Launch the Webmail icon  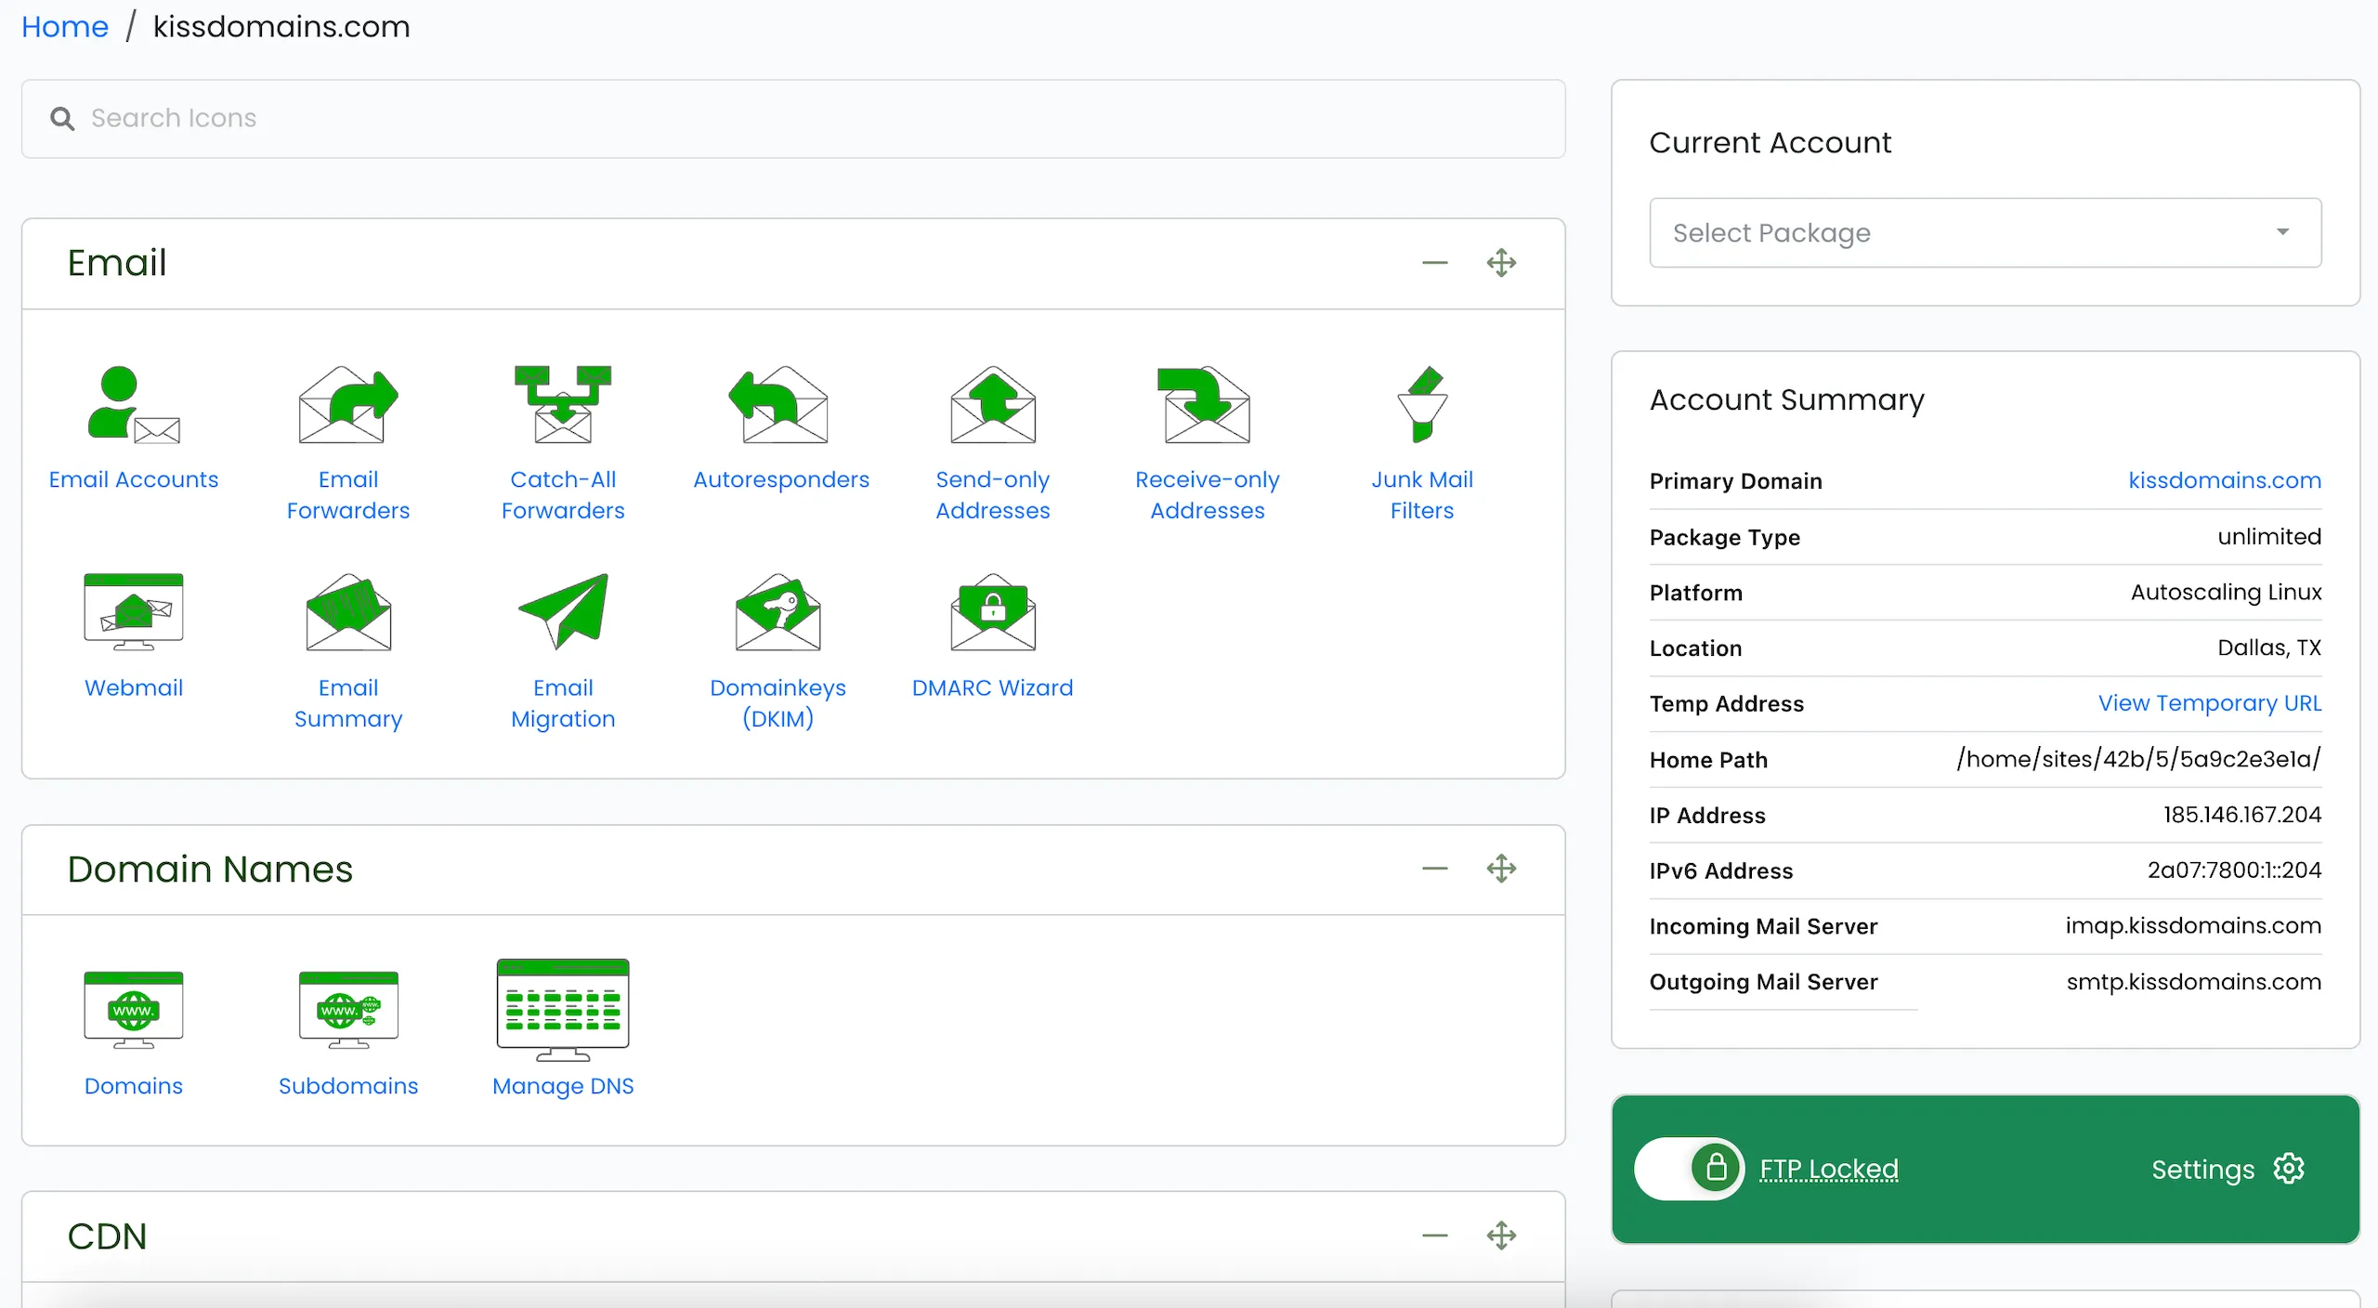pos(134,613)
